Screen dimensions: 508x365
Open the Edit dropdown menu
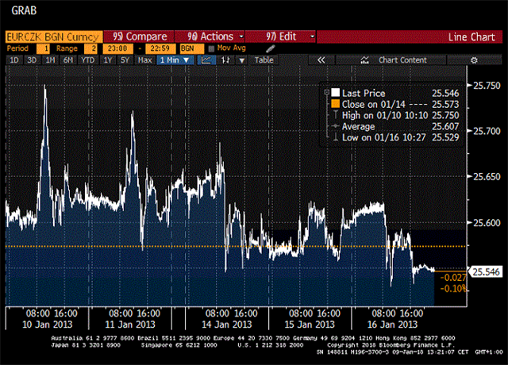(x=282, y=36)
